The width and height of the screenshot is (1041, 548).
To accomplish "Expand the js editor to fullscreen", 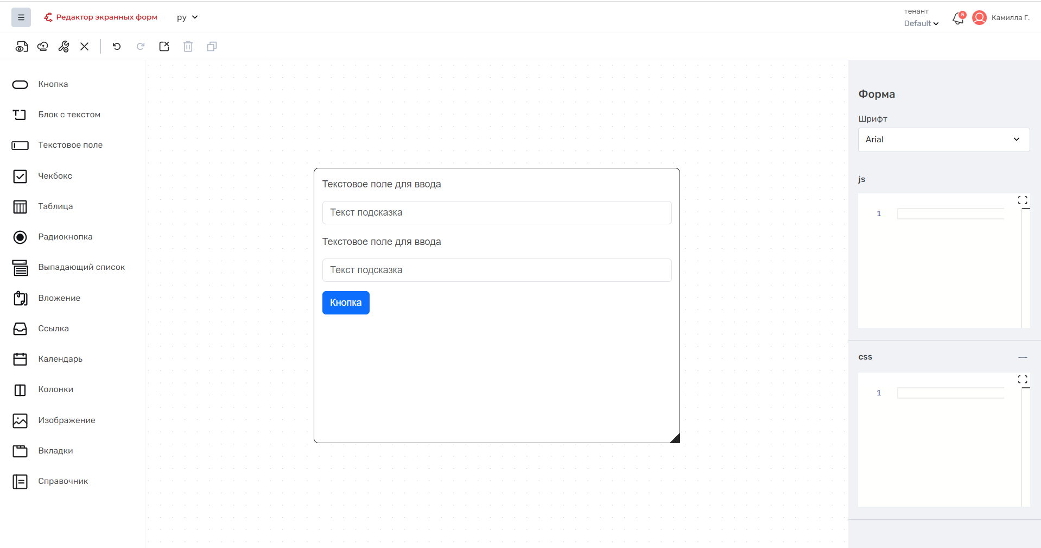I will [x=1023, y=200].
